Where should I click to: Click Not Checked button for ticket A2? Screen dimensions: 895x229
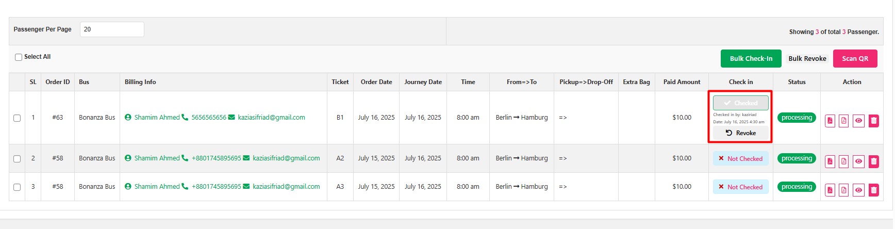[x=740, y=159]
